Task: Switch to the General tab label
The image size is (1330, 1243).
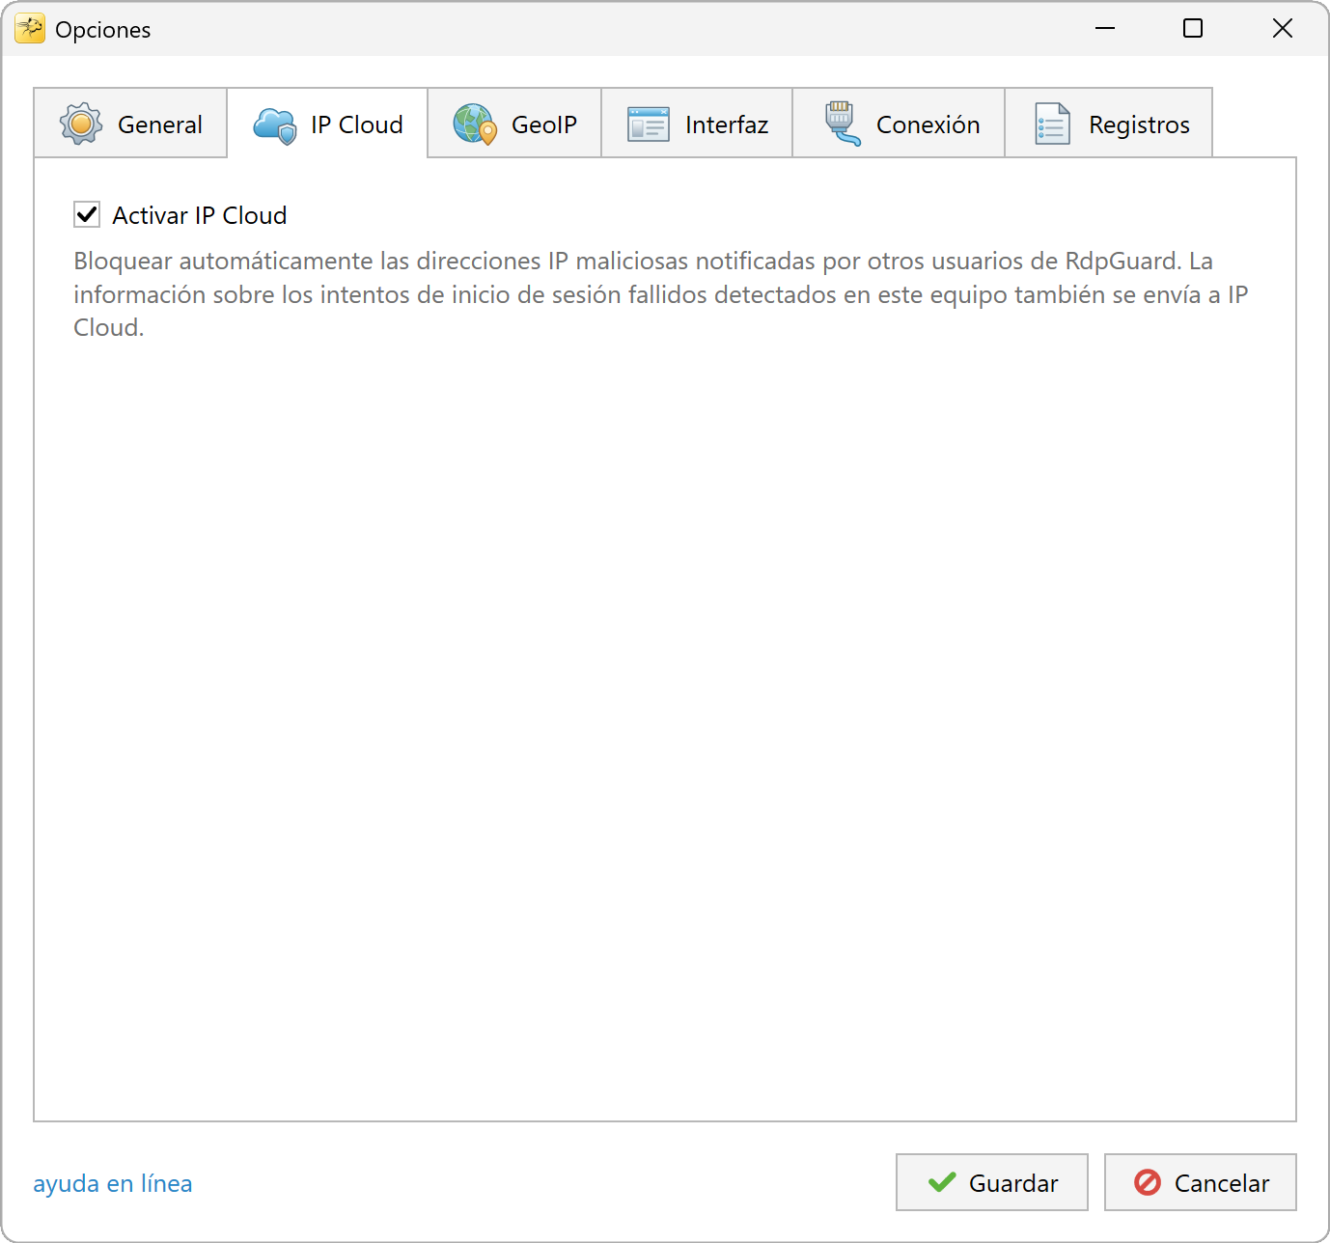Action: click(x=160, y=124)
